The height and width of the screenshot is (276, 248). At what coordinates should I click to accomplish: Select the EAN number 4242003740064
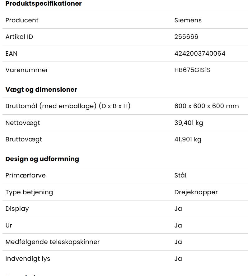click(x=200, y=53)
